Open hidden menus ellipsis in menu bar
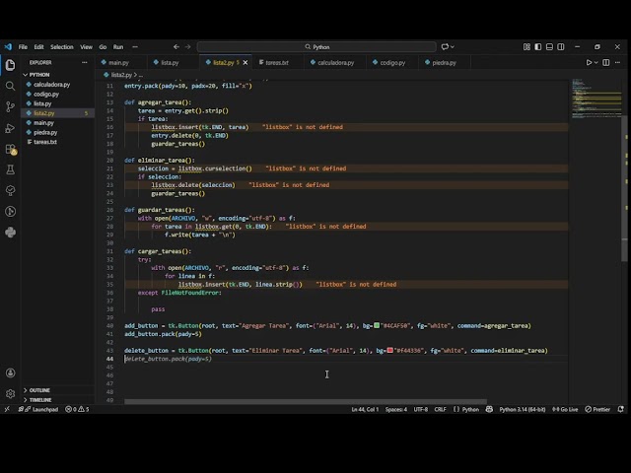This screenshot has height=473, width=631. (x=135, y=46)
